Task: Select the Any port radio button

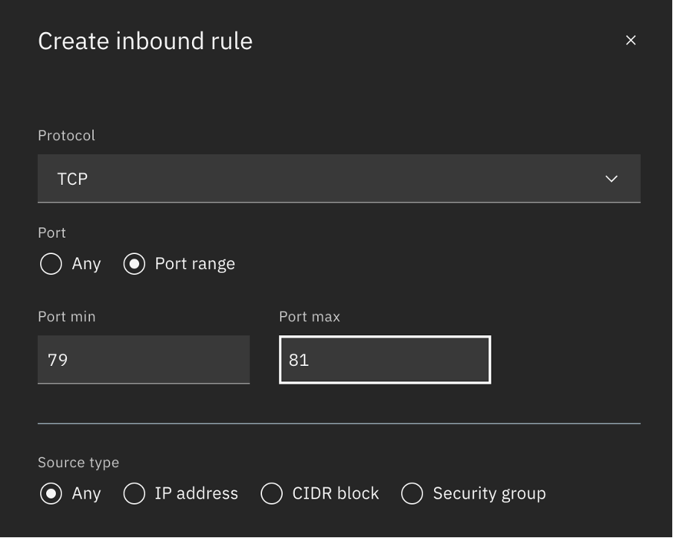Action: (51, 264)
